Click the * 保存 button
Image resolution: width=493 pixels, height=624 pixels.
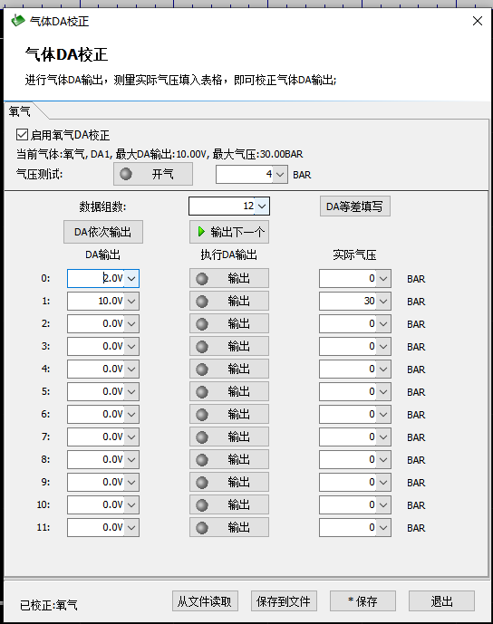click(362, 601)
